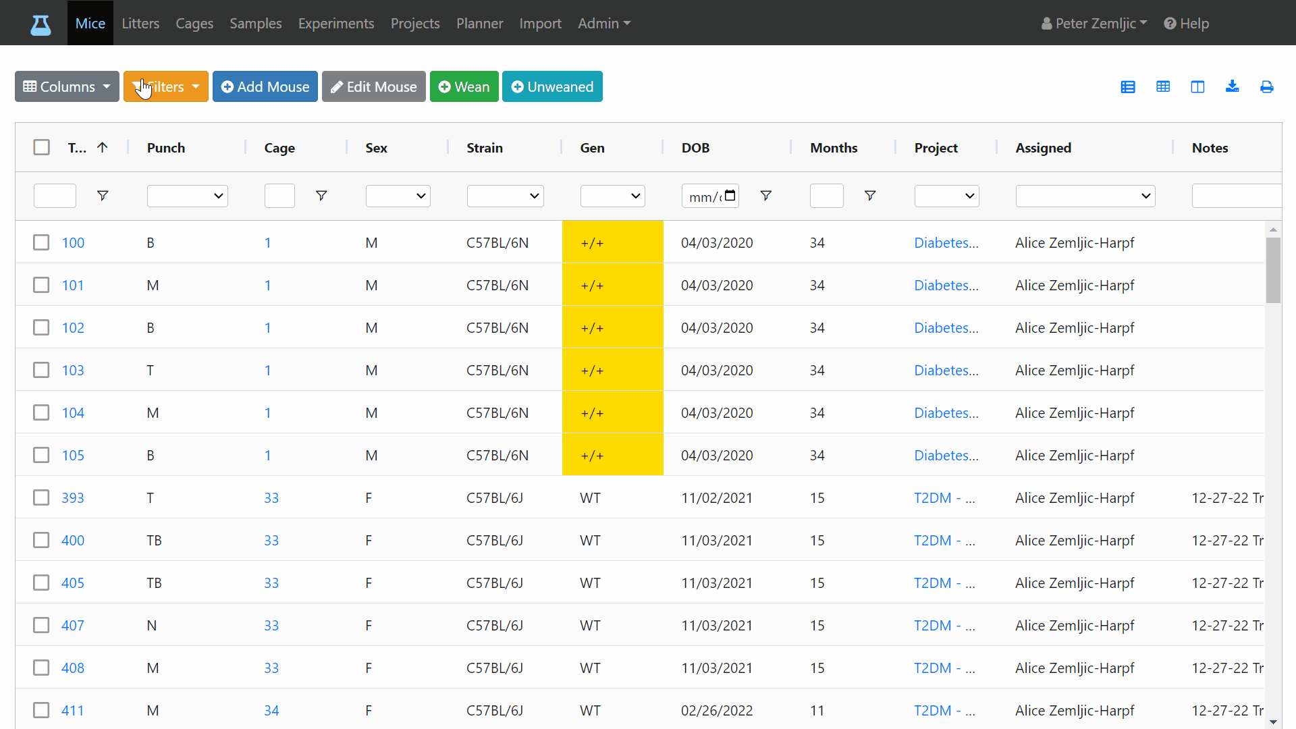This screenshot has height=729, width=1296.
Task: Switch to the grid table view icon
Action: pyautogui.click(x=1163, y=86)
